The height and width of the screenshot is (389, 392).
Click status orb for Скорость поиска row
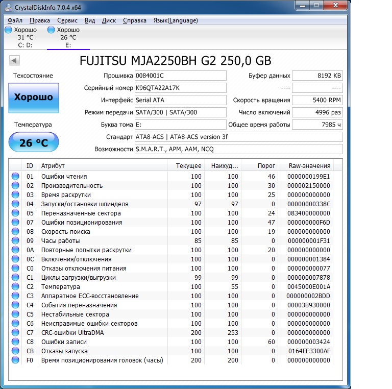tap(15, 231)
